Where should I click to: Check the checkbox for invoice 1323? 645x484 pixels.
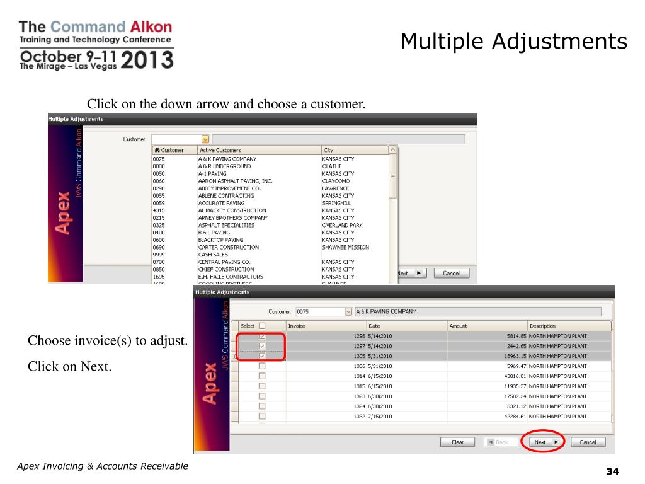[262, 396]
